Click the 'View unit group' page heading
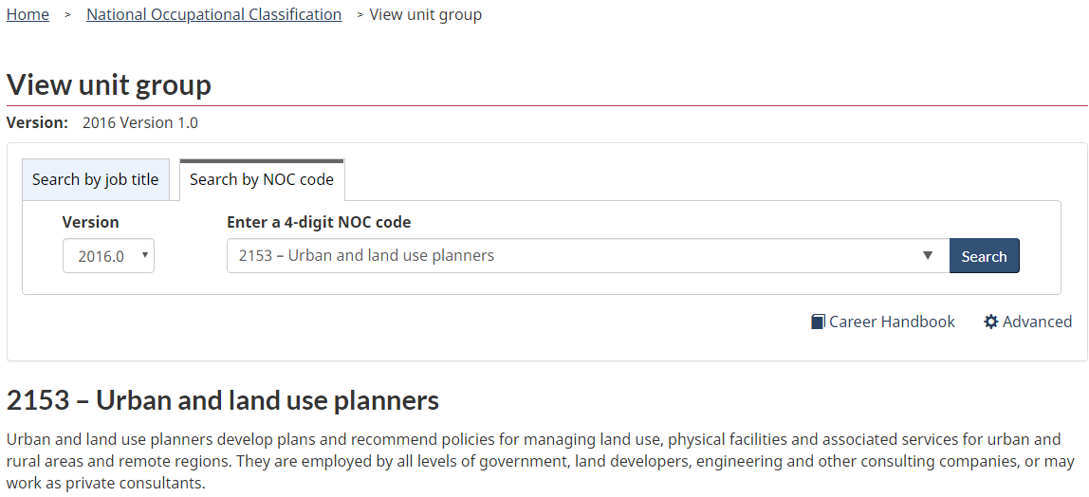The image size is (1089, 497). coord(109,84)
